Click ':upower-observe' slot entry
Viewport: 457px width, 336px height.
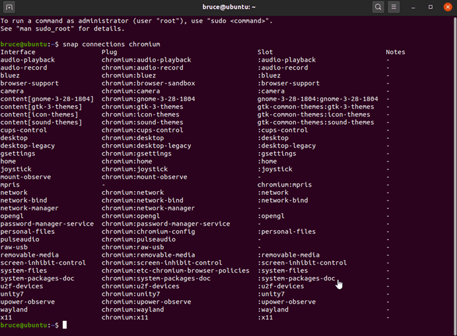pyautogui.click(x=287, y=302)
